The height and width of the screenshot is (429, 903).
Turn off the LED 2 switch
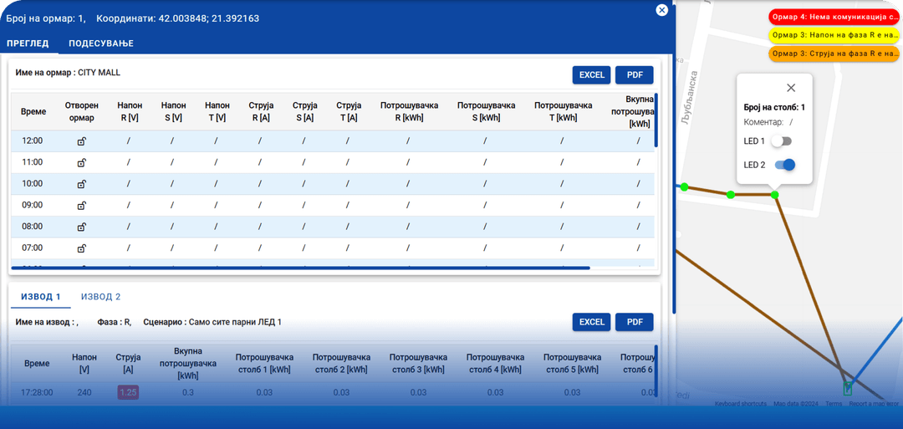pyautogui.click(x=784, y=165)
